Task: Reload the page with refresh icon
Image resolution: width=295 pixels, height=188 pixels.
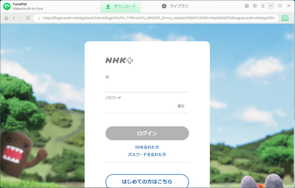Action: [x=28, y=18]
